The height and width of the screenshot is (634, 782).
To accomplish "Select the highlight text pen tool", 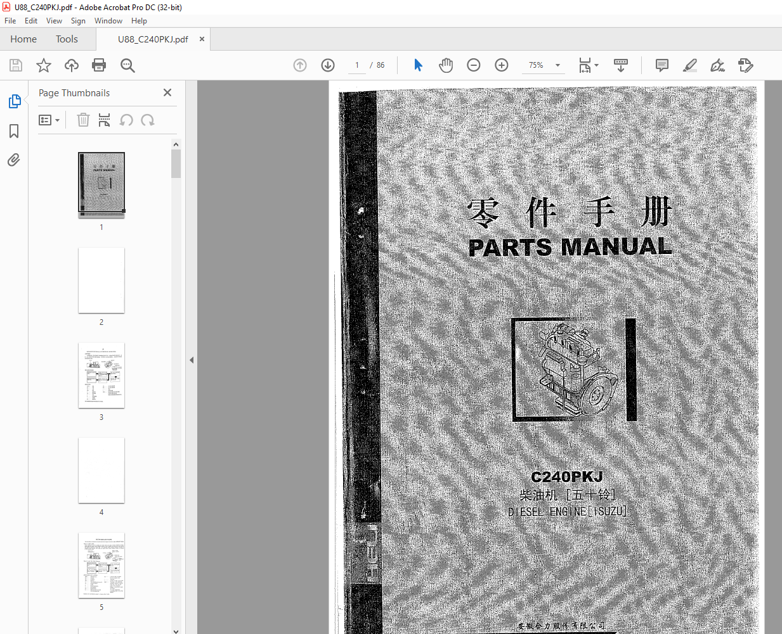I will pos(690,65).
